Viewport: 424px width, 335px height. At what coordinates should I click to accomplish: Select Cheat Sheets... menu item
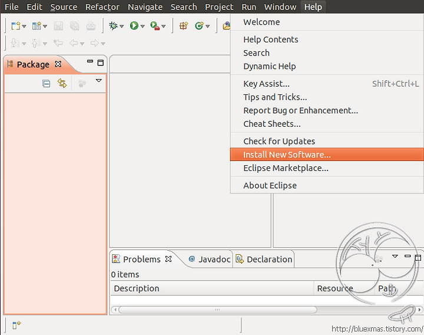point(327,124)
